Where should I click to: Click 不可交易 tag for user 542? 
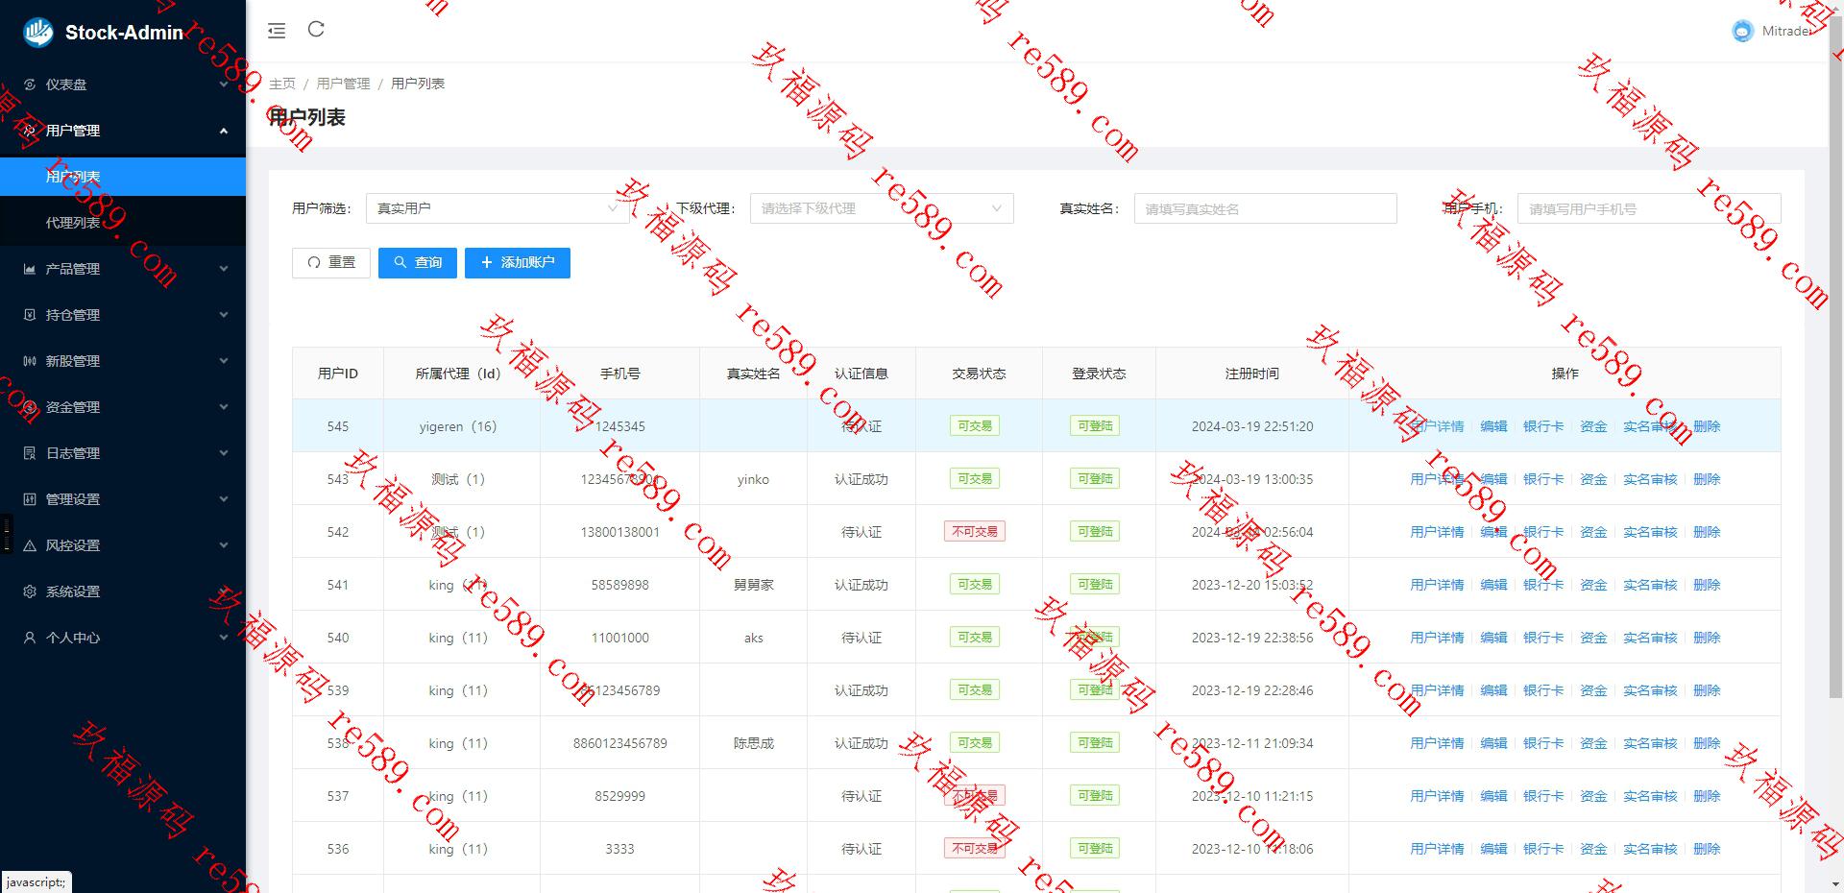tap(975, 532)
